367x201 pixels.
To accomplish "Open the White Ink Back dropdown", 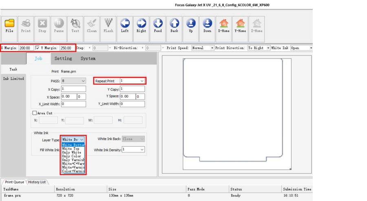I will pos(142,139).
